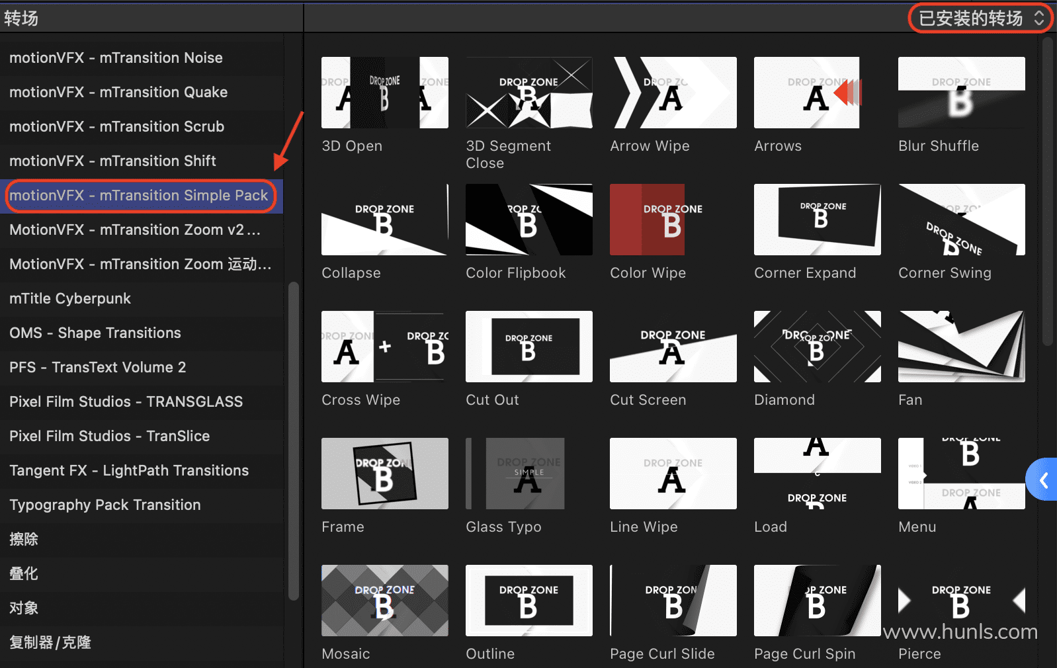
Task: Open Typography Pack Transition category
Action: [x=142, y=505]
